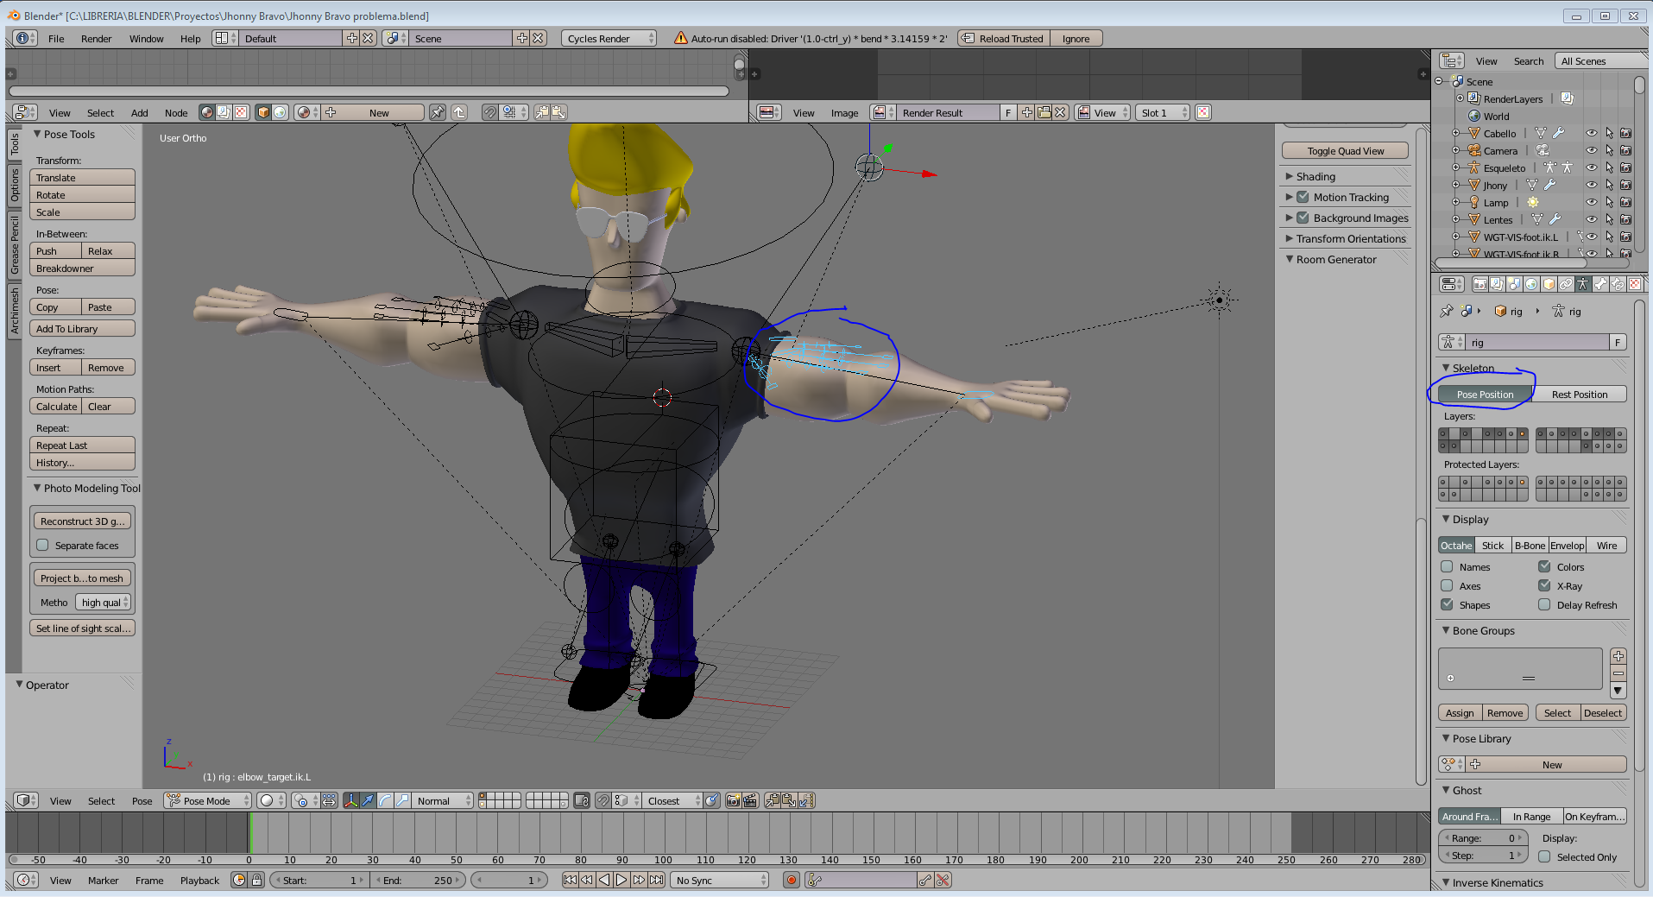The height and width of the screenshot is (897, 1653).
Task: Toggle visibility eye for Cabello
Action: tap(1591, 133)
